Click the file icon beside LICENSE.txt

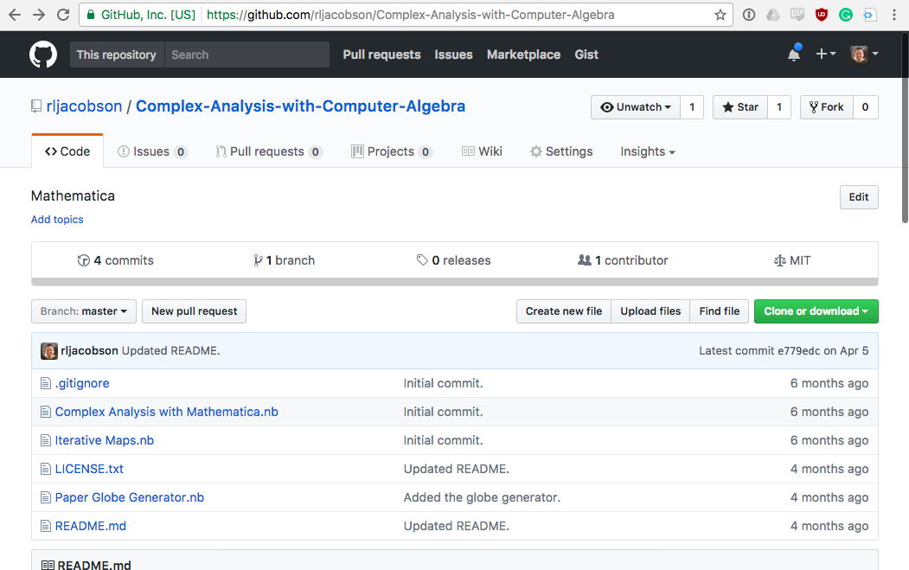[46, 469]
